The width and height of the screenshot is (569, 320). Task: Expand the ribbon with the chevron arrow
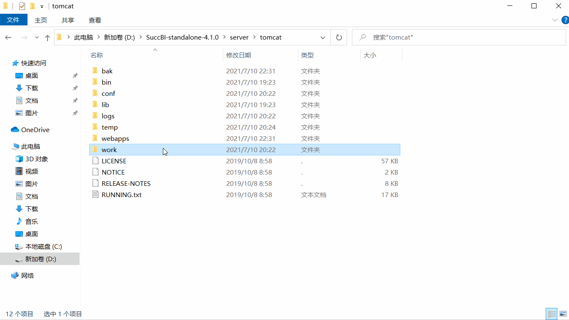point(554,20)
